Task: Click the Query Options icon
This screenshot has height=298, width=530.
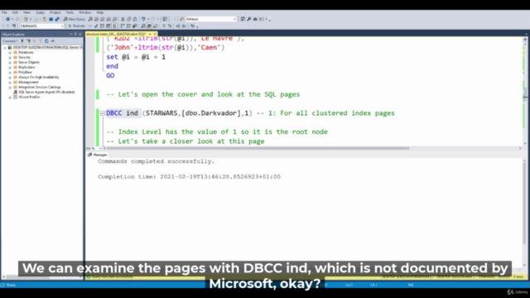Action: click(108, 26)
